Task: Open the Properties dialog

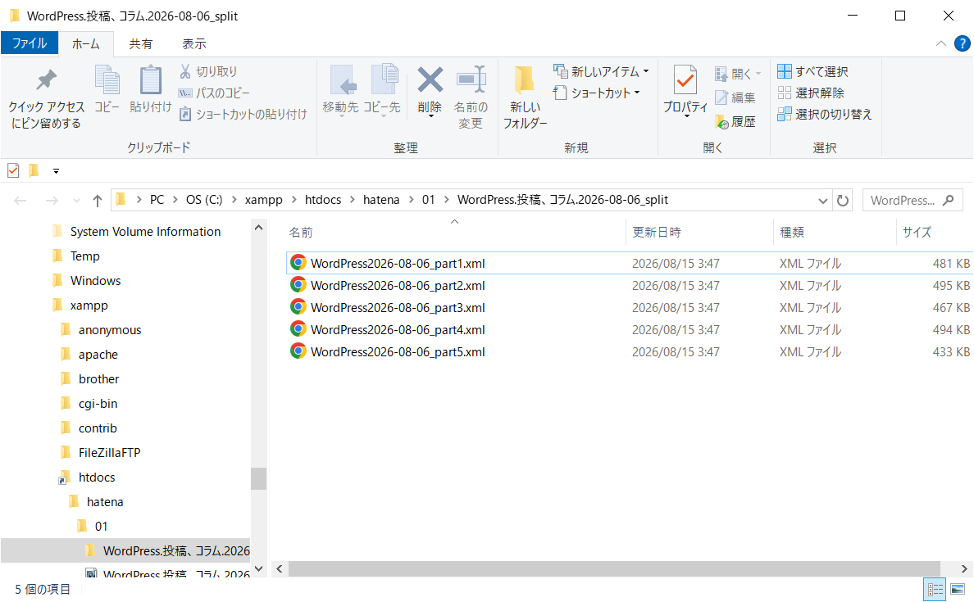Action: (x=685, y=91)
